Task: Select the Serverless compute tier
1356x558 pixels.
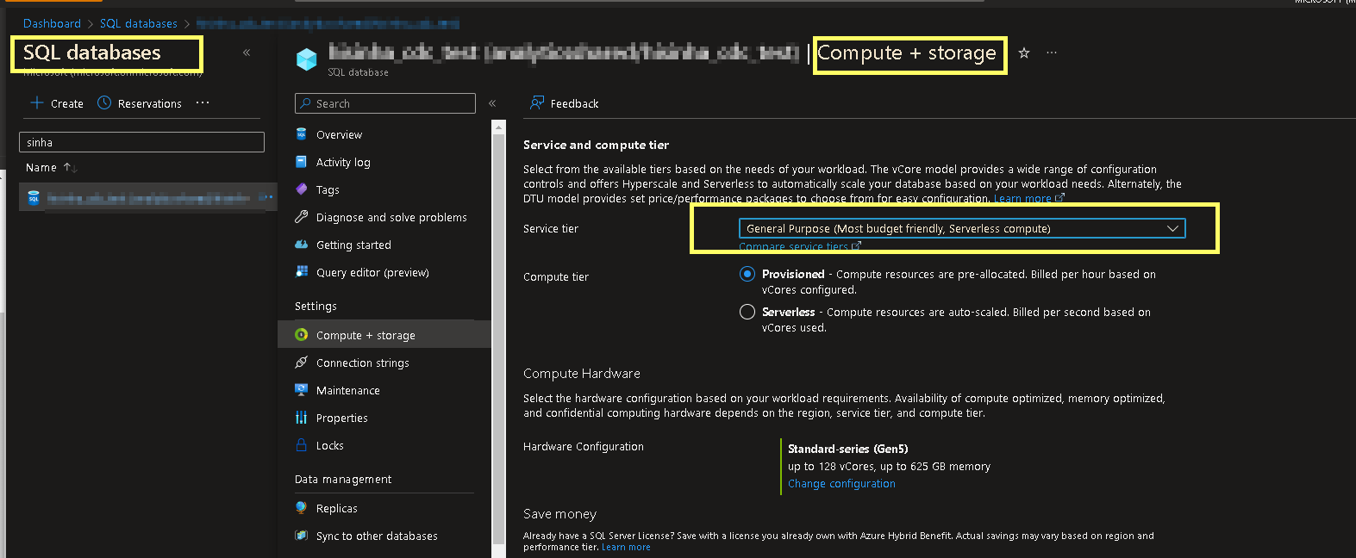Action: 747,312
